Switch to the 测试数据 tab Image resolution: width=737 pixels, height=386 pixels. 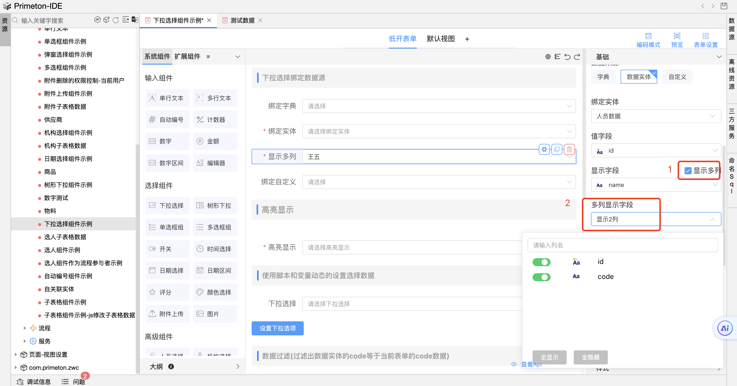click(242, 20)
